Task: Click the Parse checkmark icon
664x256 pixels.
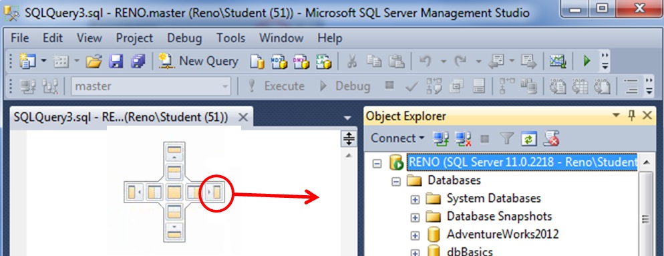Action: point(411,87)
